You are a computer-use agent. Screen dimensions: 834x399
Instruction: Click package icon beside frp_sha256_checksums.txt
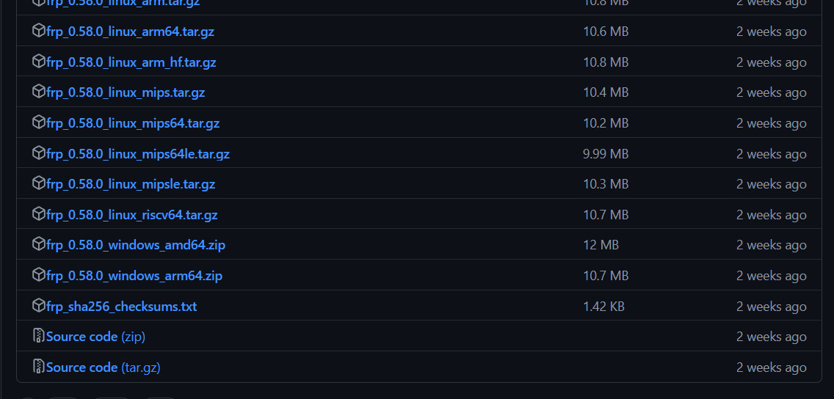(x=38, y=306)
